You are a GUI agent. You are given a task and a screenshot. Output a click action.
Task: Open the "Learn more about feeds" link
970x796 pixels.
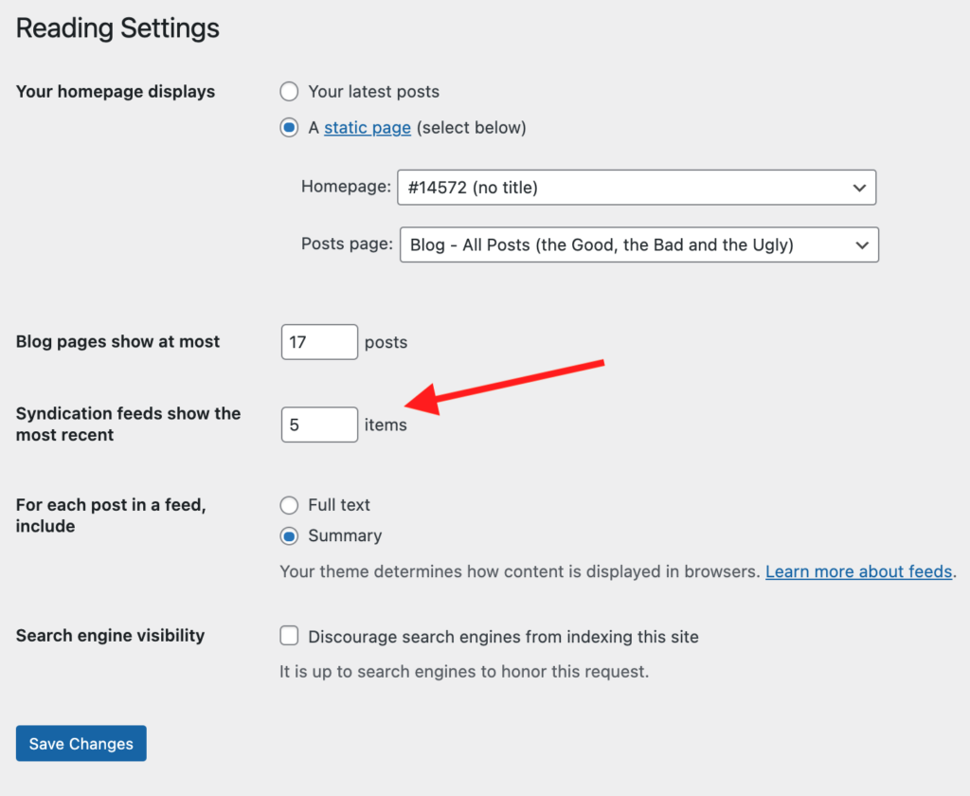858,571
